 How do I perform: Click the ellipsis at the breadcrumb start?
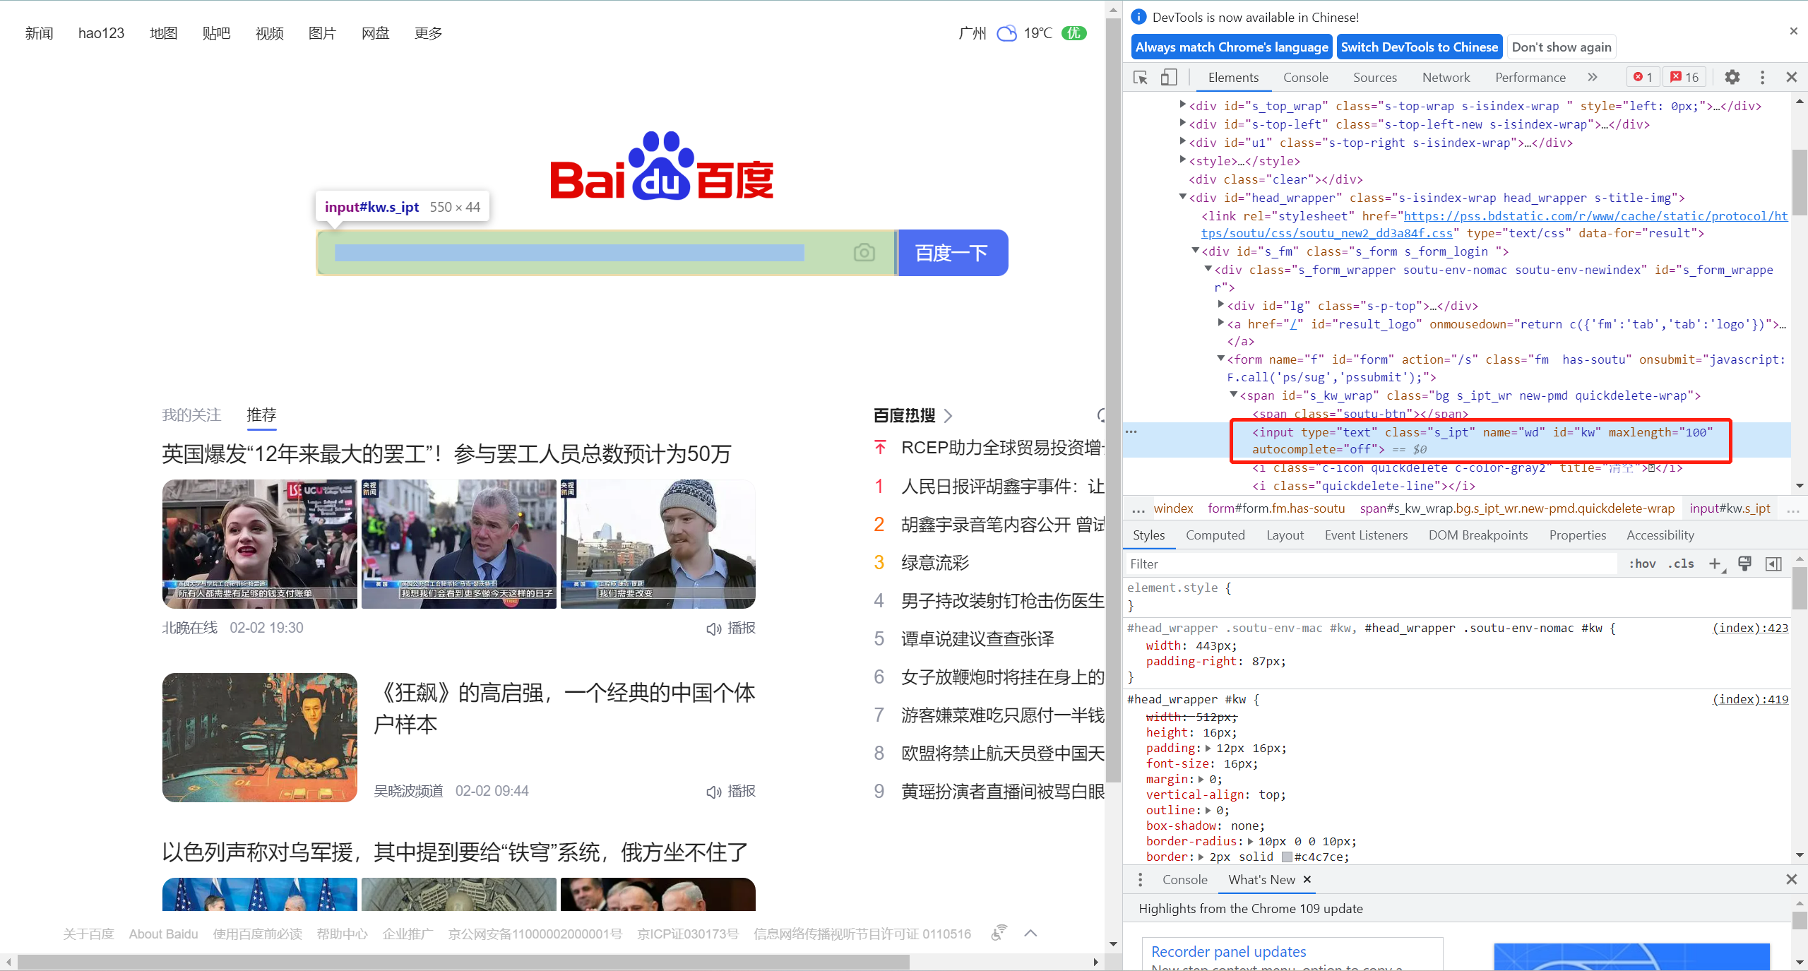[1138, 508]
